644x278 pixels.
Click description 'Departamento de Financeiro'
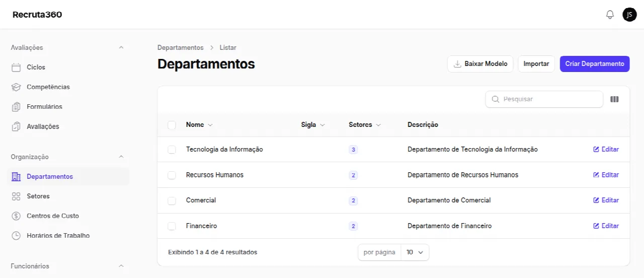point(450,226)
